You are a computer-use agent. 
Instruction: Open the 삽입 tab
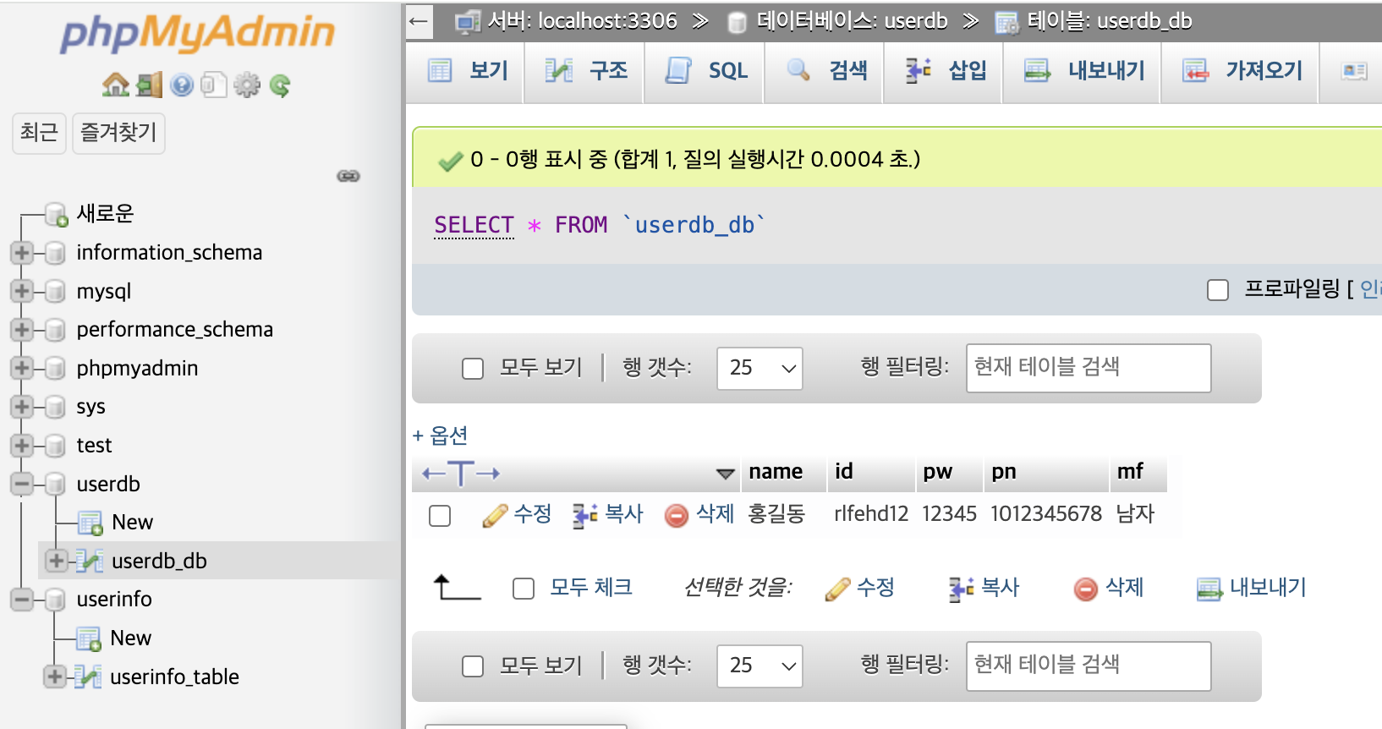click(945, 71)
